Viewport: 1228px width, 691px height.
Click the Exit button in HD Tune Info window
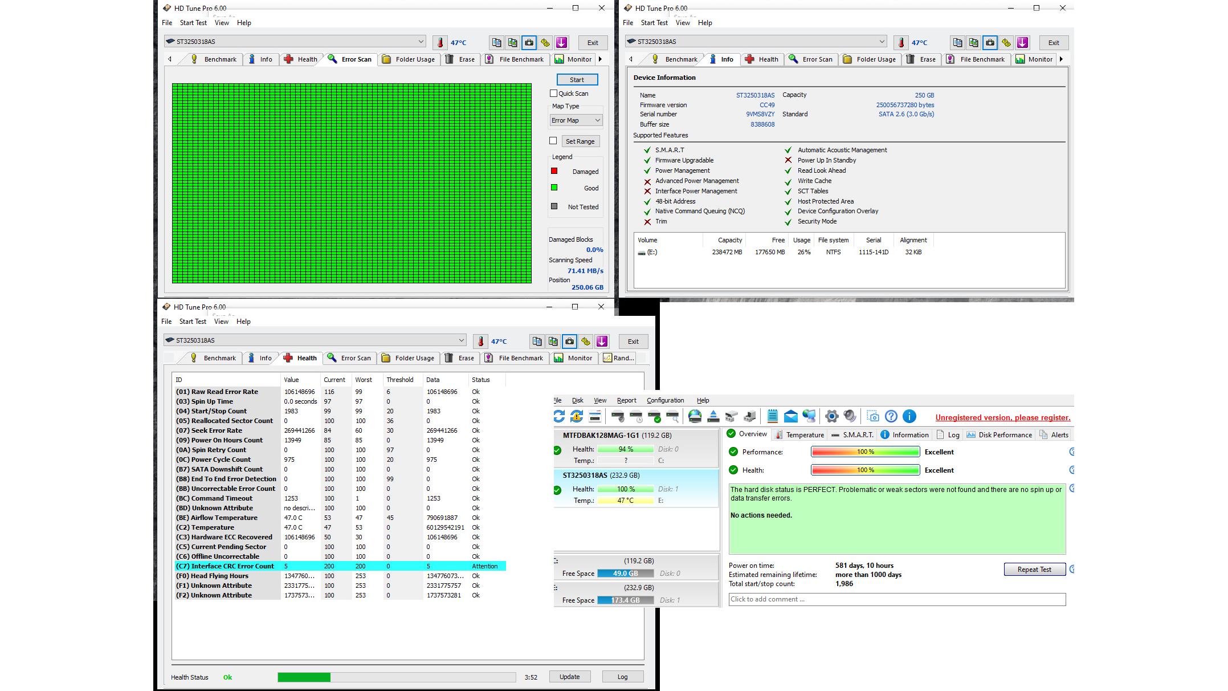1054,43
